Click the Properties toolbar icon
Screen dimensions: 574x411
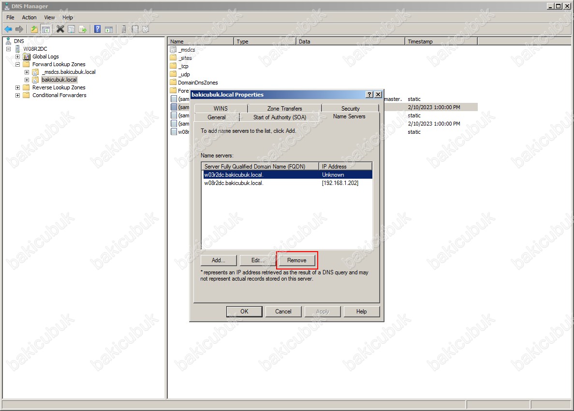tap(72, 29)
